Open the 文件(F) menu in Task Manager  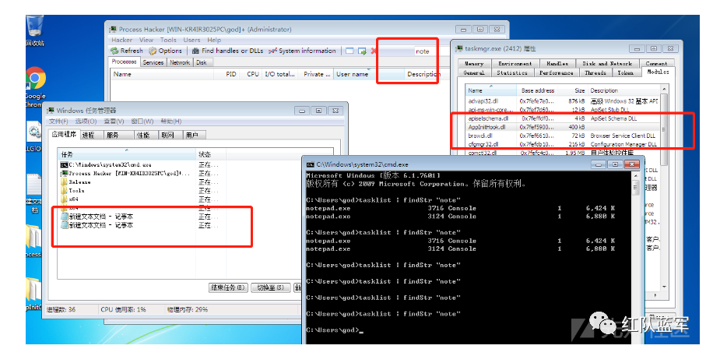58,122
